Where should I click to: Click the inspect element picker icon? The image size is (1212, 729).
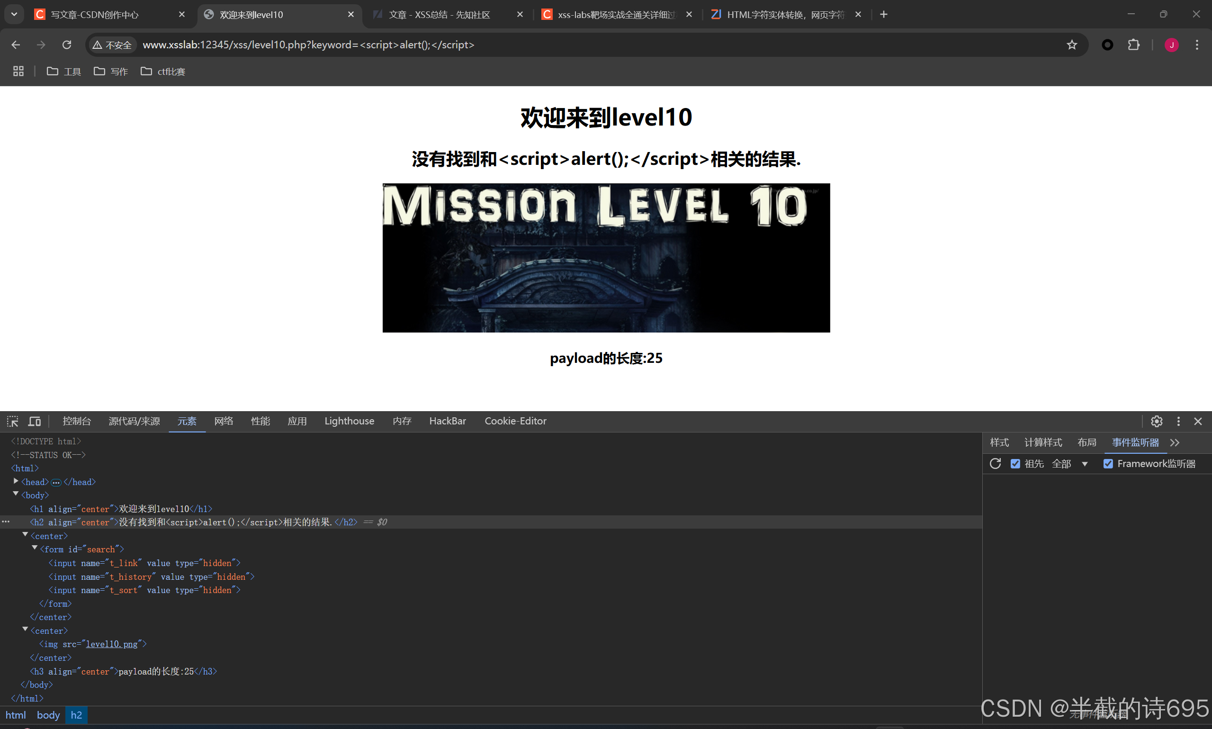click(13, 421)
